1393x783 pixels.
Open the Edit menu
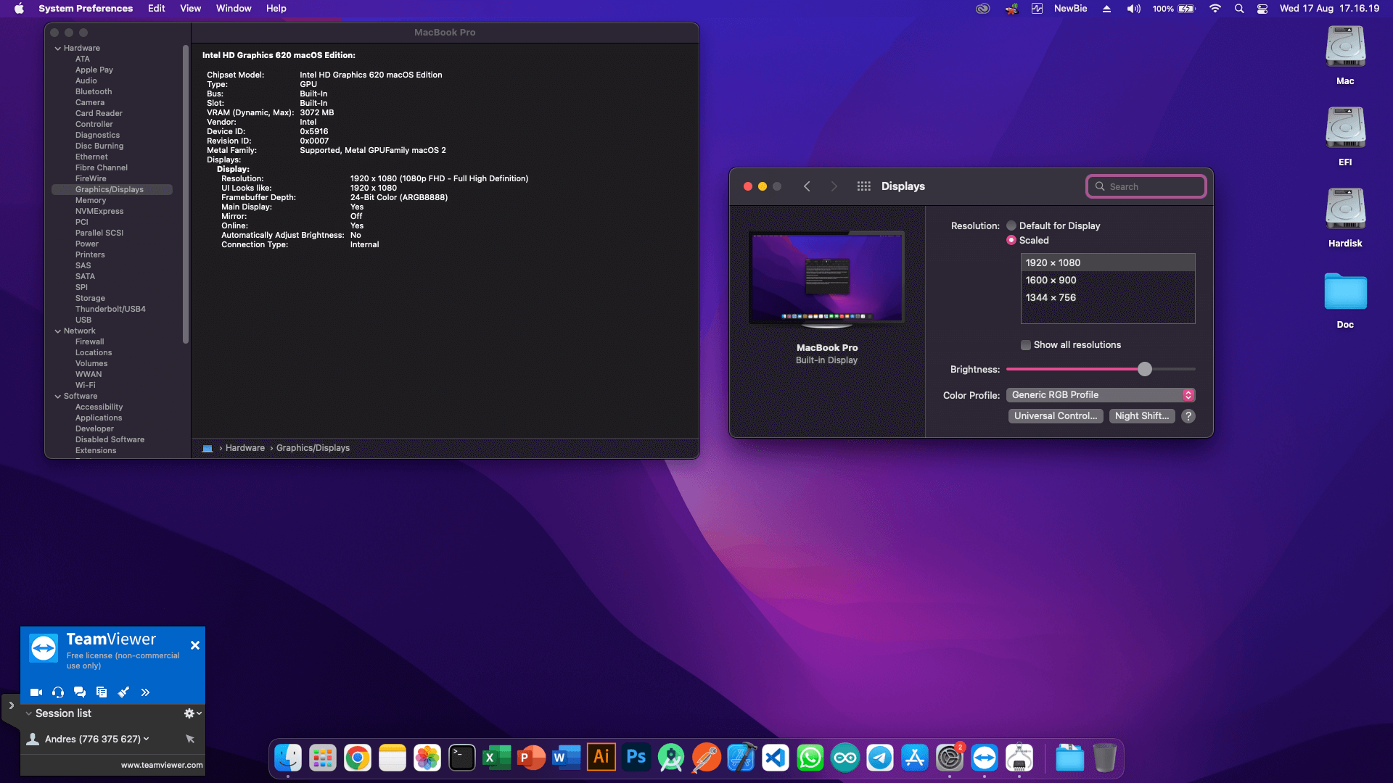pyautogui.click(x=157, y=9)
